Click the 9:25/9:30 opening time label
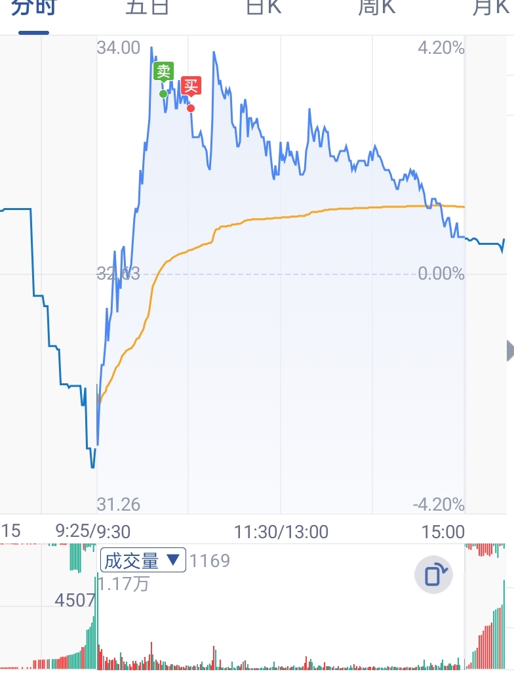The width and height of the screenshot is (514, 678). (93, 532)
